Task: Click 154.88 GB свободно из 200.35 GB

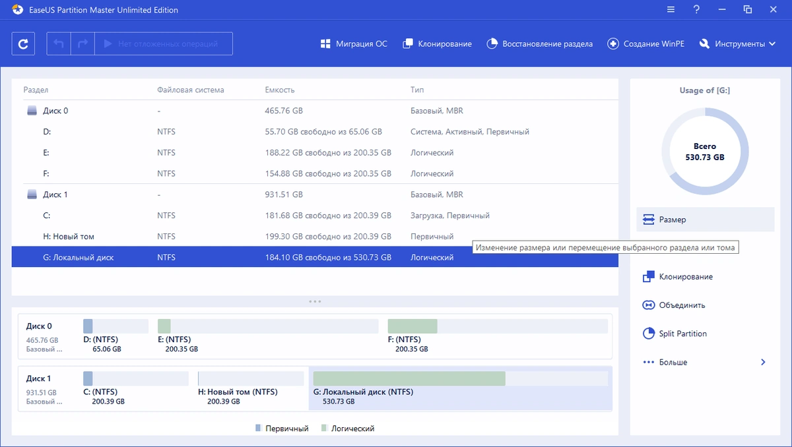Action: tap(328, 173)
